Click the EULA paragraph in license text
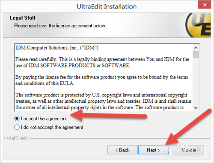The width and height of the screenshot is (214, 163). [102, 80]
